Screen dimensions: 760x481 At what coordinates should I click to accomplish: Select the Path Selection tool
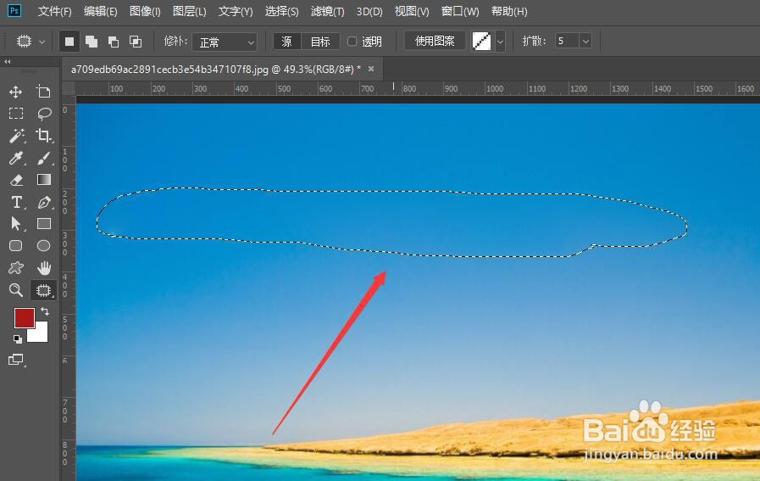(16, 224)
